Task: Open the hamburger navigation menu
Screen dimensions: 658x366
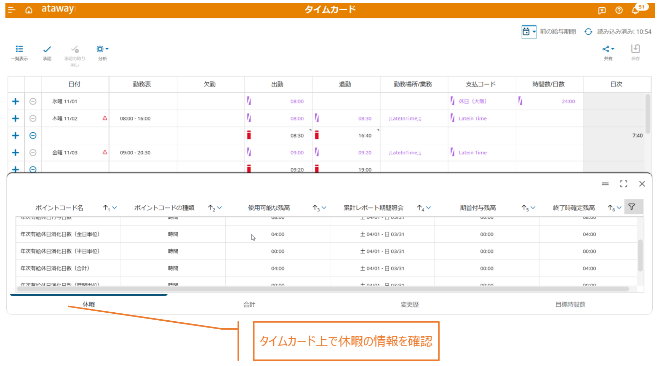Action: point(11,10)
